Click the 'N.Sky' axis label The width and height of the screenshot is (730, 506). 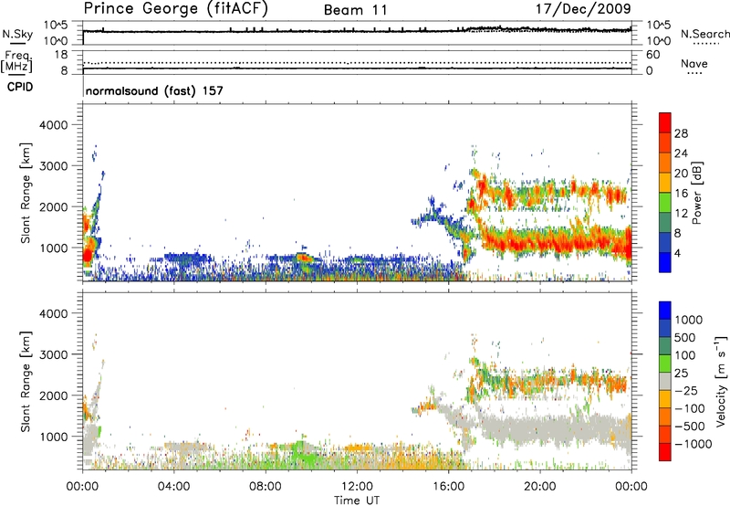[x=17, y=34]
